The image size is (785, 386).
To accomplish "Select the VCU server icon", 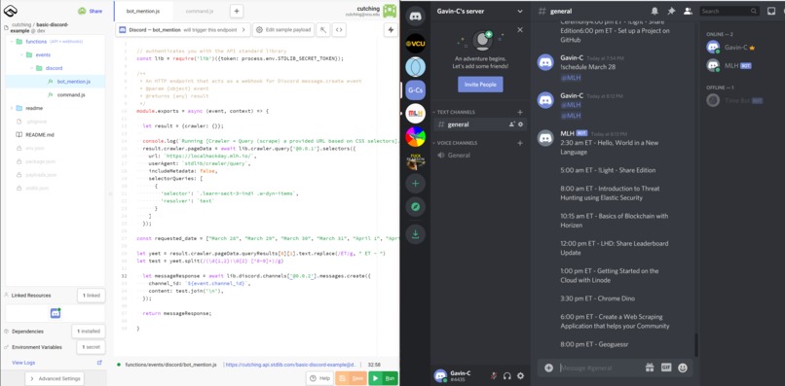I will point(415,44).
